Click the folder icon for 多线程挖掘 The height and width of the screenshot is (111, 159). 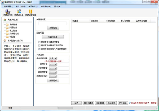(x=7, y=34)
